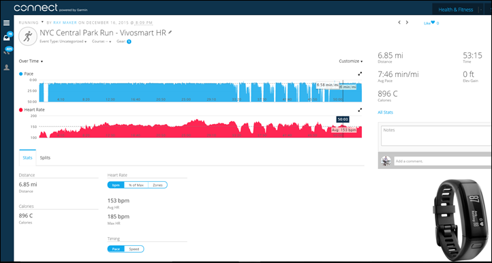Open the All Stats link
Viewport: 492px width, 263px height.
click(x=385, y=112)
